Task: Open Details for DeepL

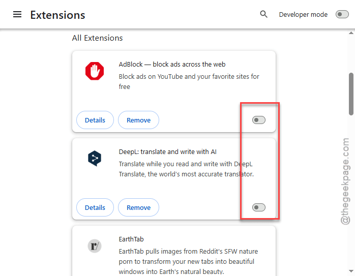Action: pos(95,207)
